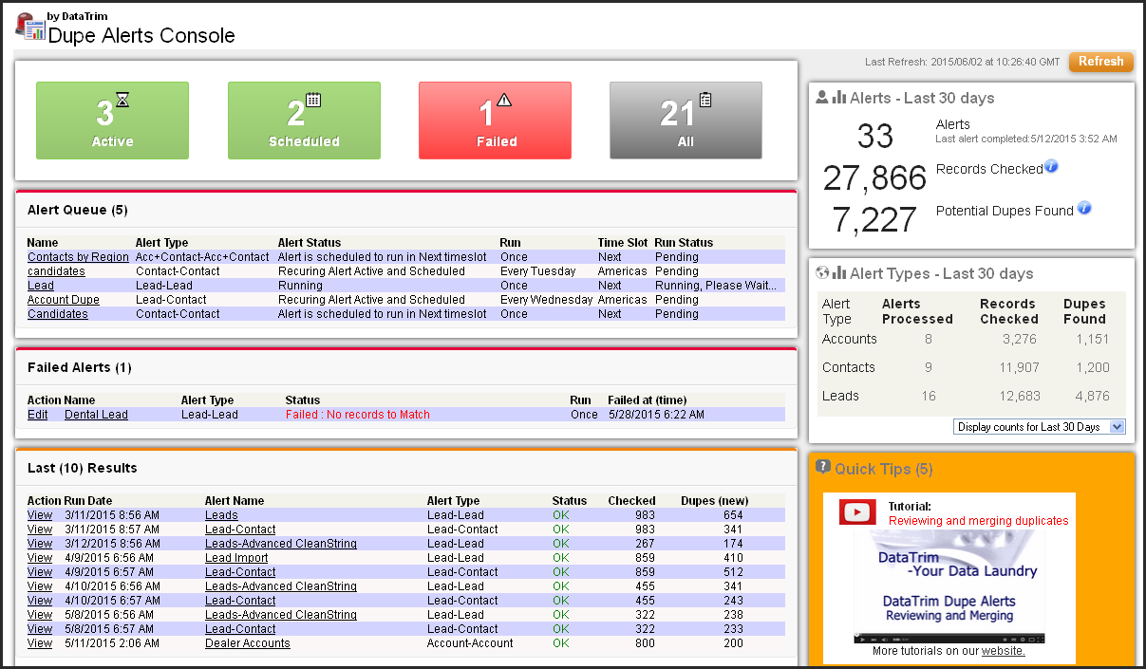Click the 'Running, Please Wait...' run status

click(x=715, y=286)
